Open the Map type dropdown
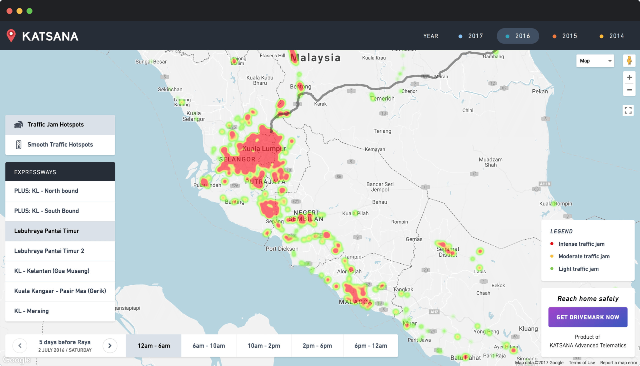 [595, 61]
